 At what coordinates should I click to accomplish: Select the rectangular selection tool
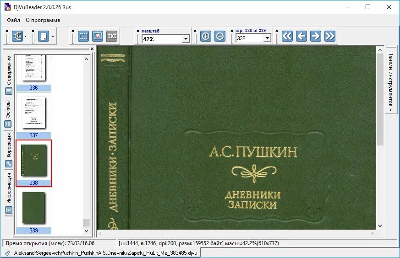pos(83,36)
